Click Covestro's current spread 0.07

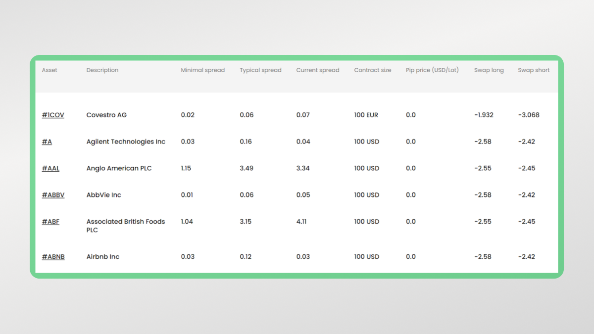[303, 115]
